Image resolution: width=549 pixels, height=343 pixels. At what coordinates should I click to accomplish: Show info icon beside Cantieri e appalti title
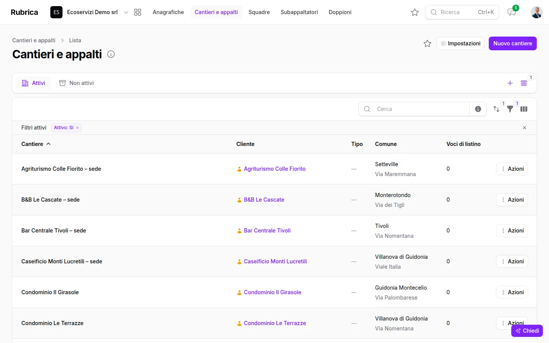tap(111, 54)
